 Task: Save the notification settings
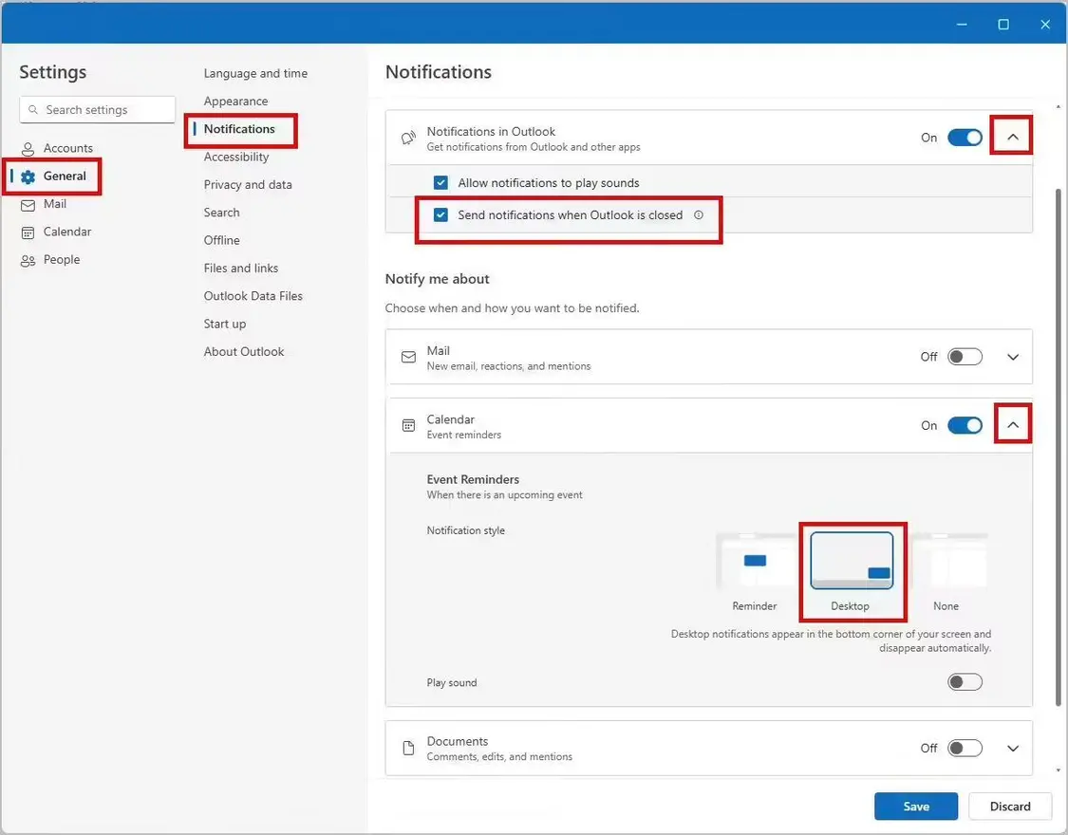tap(916, 807)
